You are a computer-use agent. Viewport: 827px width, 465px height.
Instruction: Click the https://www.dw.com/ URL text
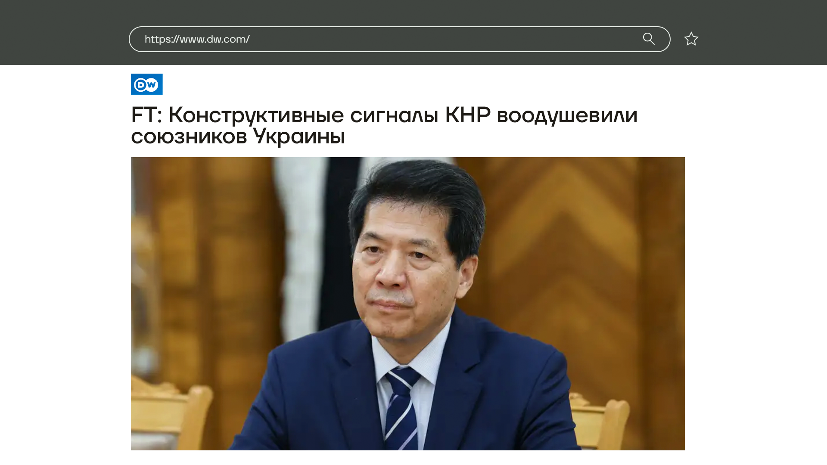(197, 39)
